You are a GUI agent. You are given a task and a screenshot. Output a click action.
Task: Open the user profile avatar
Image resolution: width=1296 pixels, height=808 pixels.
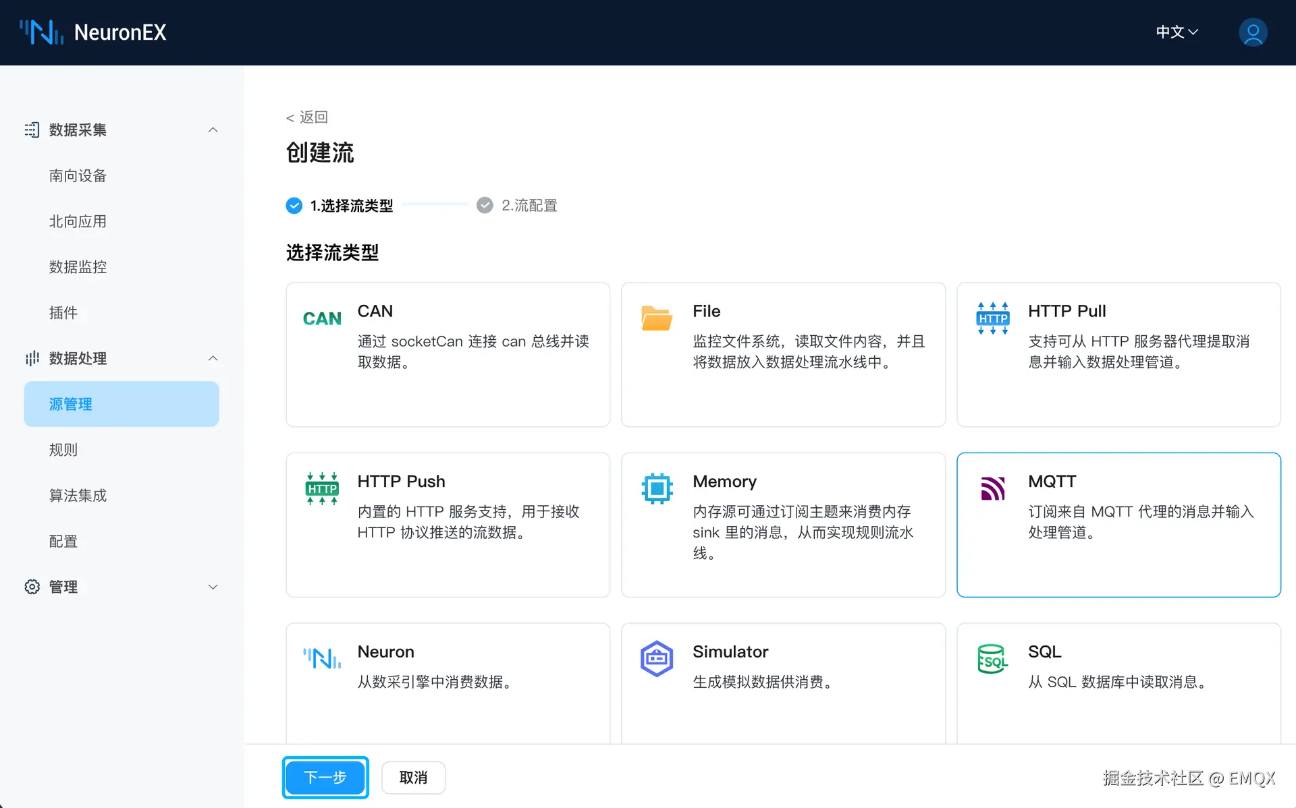1253,32
